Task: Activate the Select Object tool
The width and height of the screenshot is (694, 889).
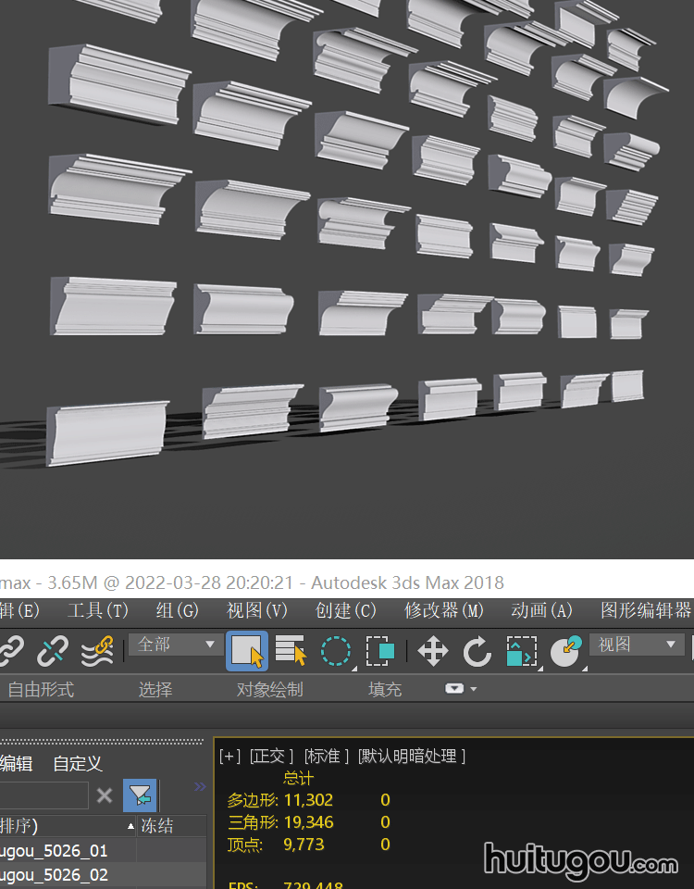Action: pos(246,651)
